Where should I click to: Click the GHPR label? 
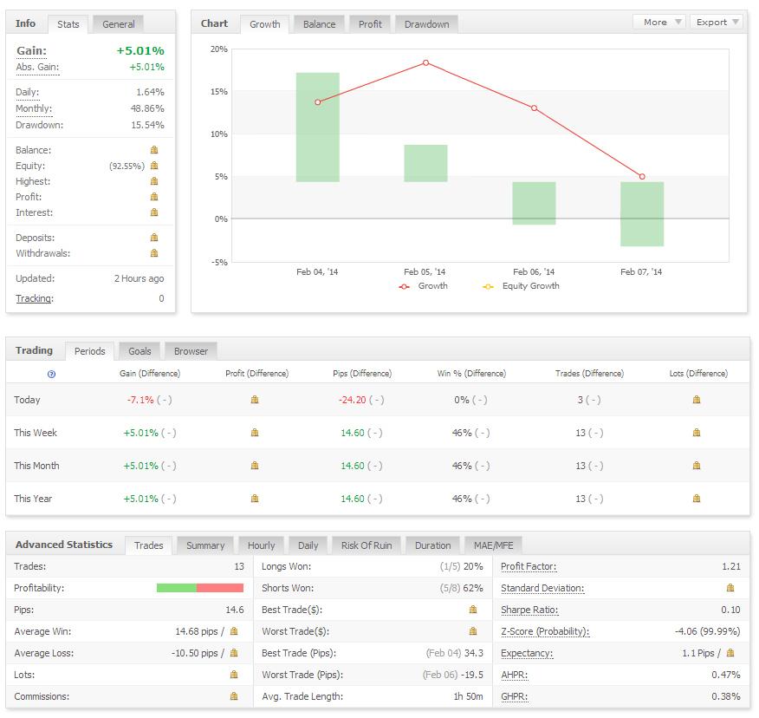click(x=515, y=696)
